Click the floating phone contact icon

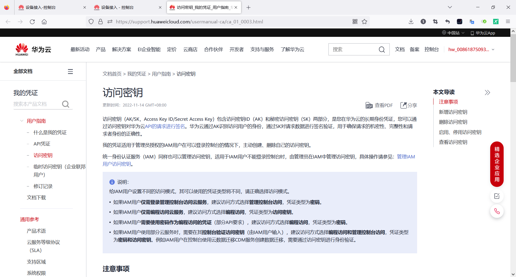pyautogui.click(x=497, y=211)
